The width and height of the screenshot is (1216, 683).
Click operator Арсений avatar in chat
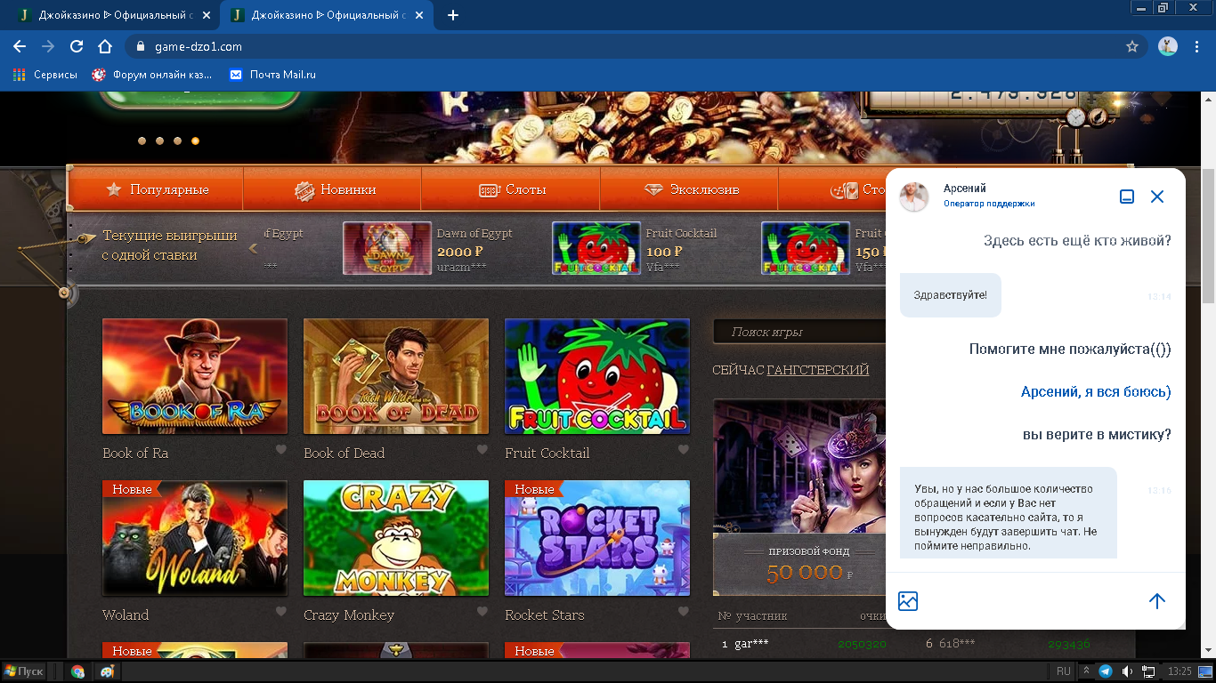tap(914, 197)
